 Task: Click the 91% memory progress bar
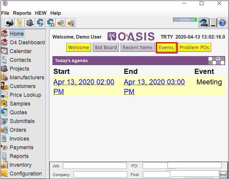(185, 20)
